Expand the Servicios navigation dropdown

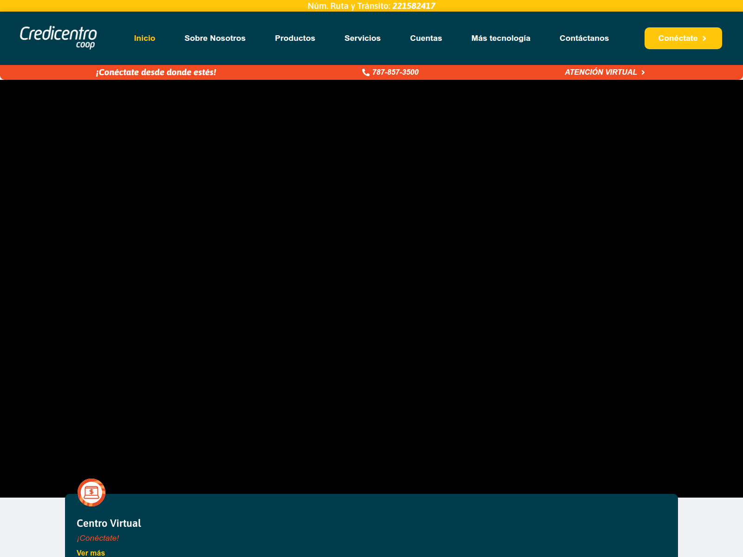pyautogui.click(x=363, y=38)
